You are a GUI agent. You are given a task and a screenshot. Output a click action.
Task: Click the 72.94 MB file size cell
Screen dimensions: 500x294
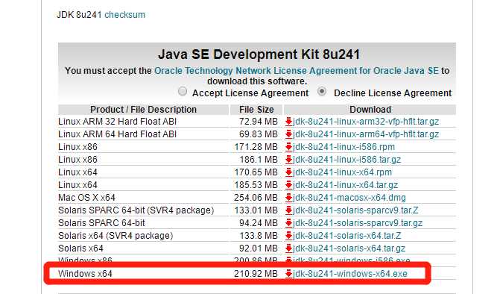(259, 122)
